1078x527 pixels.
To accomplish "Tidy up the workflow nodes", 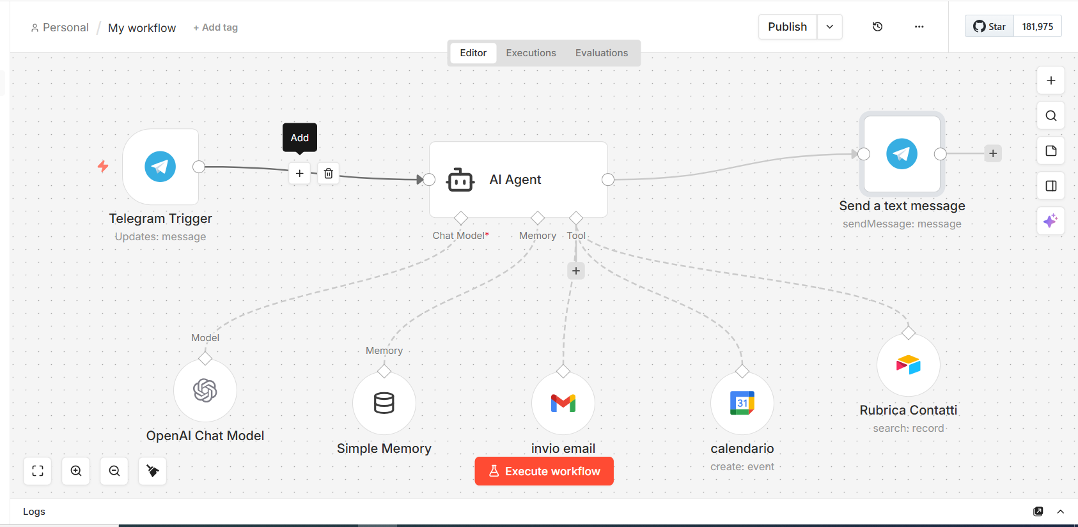I will pos(153,471).
